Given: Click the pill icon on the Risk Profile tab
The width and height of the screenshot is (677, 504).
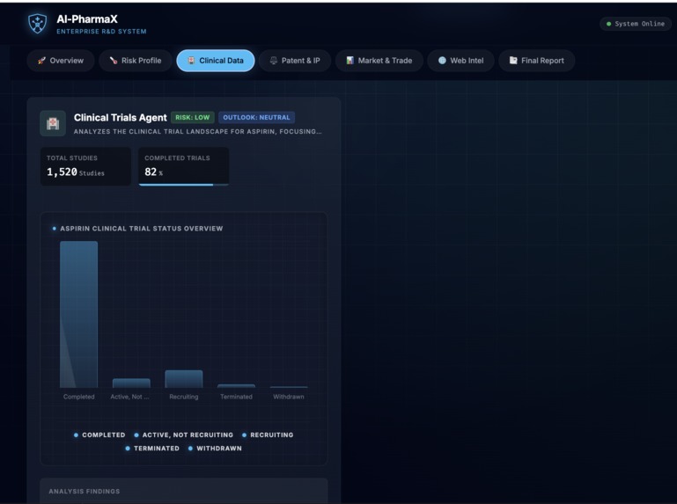Looking at the screenshot, I should (114, 61).
